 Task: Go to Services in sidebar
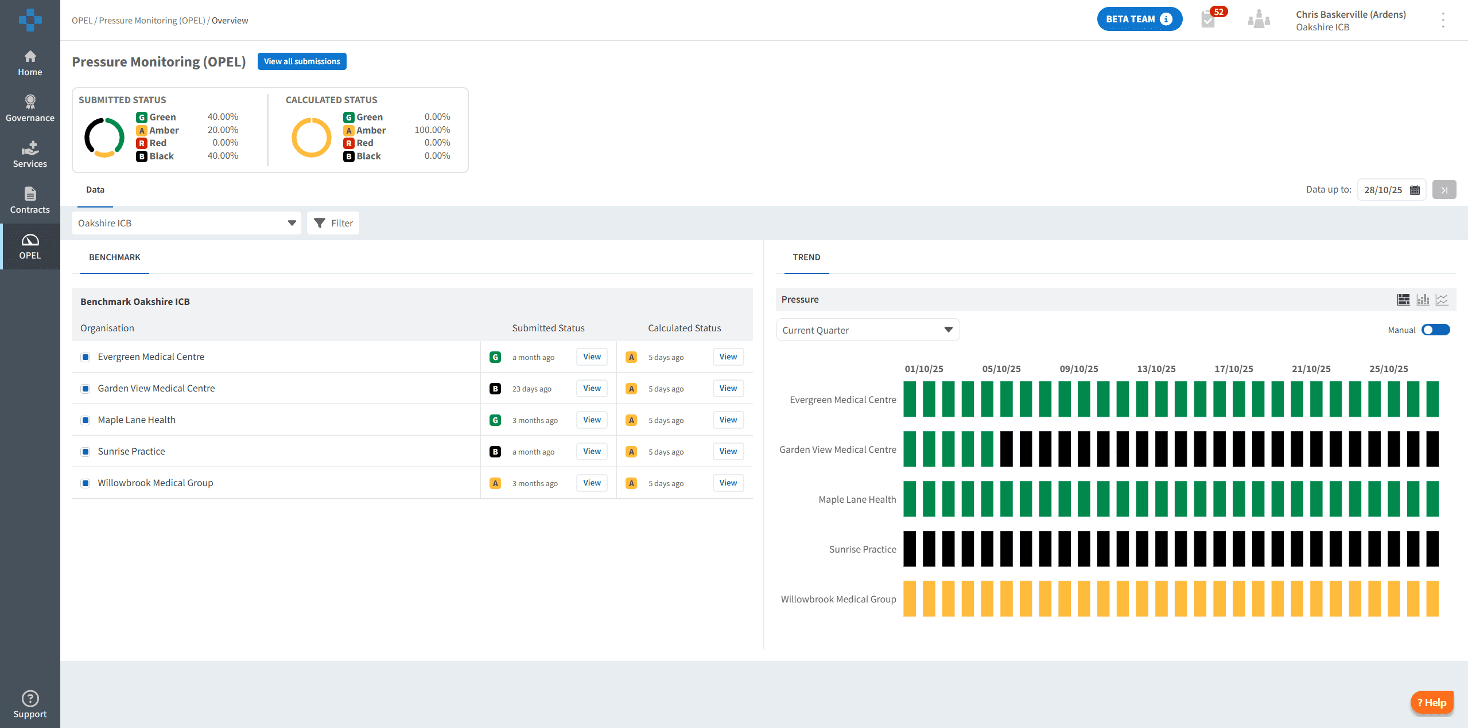coord(30,154)
